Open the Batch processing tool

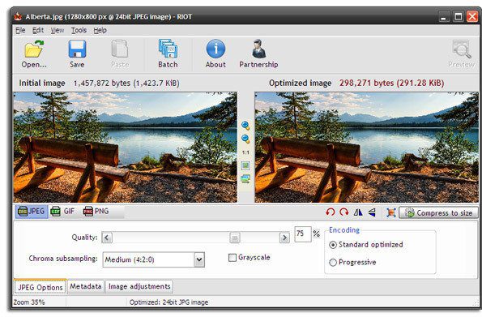pos(168,49)
